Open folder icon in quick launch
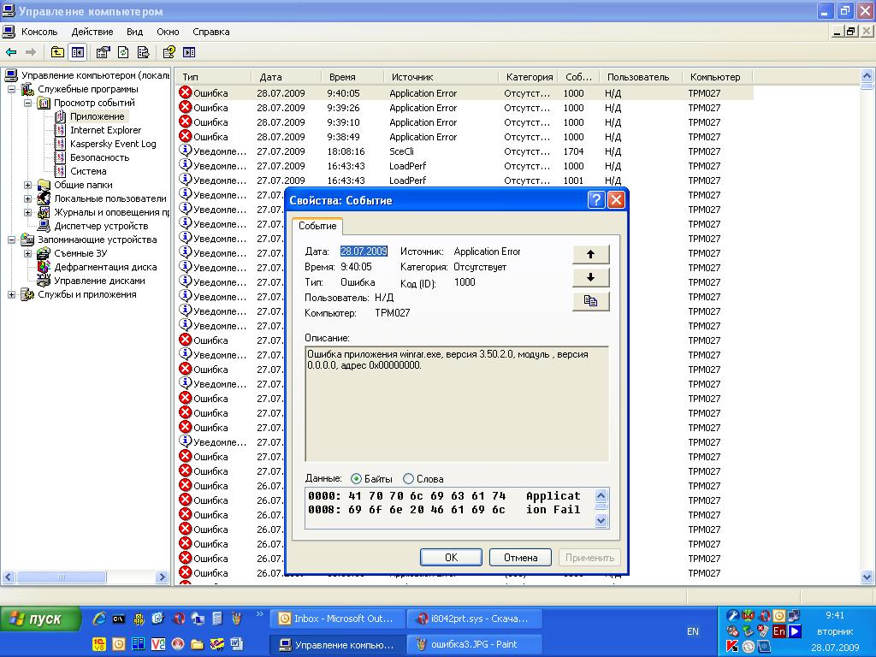The width and height of the screenshot is (876, 657). (198, 644)
